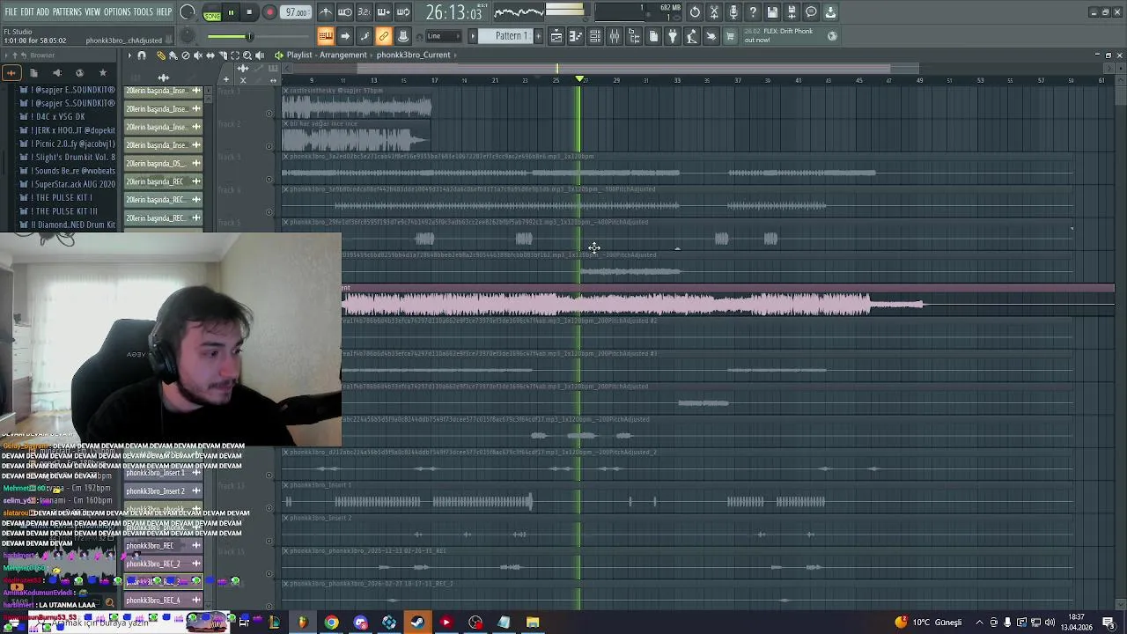This screenshot has width=1127, height=634.
Task: Open the FILE menu
Action: pyautogui.click(x=11, y=12)
